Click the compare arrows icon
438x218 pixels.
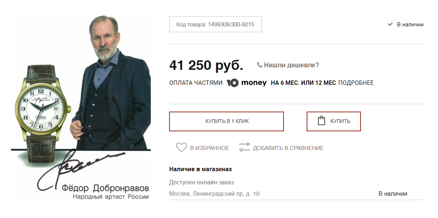(x=244, y=147)
